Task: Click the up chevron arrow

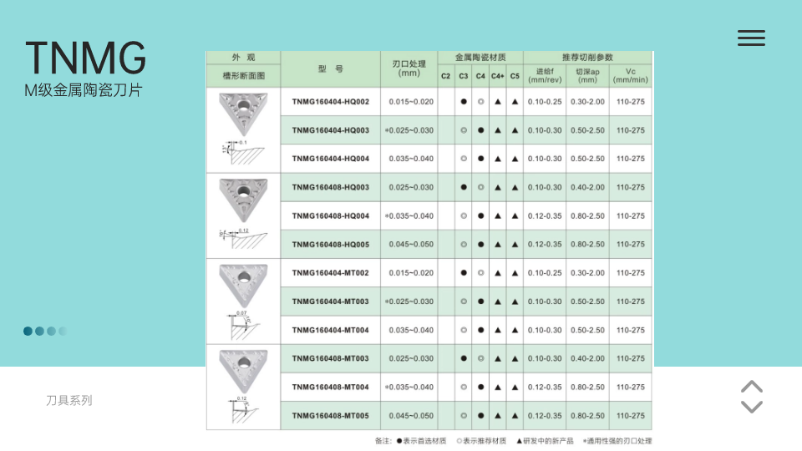Action: [752, 387]
